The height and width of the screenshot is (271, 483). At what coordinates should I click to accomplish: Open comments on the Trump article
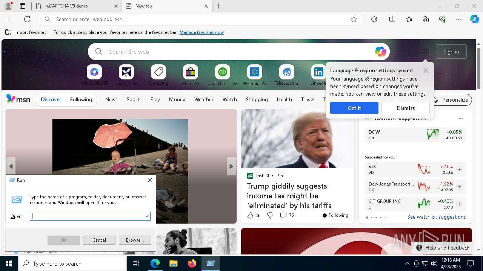[x=287, y=215]
